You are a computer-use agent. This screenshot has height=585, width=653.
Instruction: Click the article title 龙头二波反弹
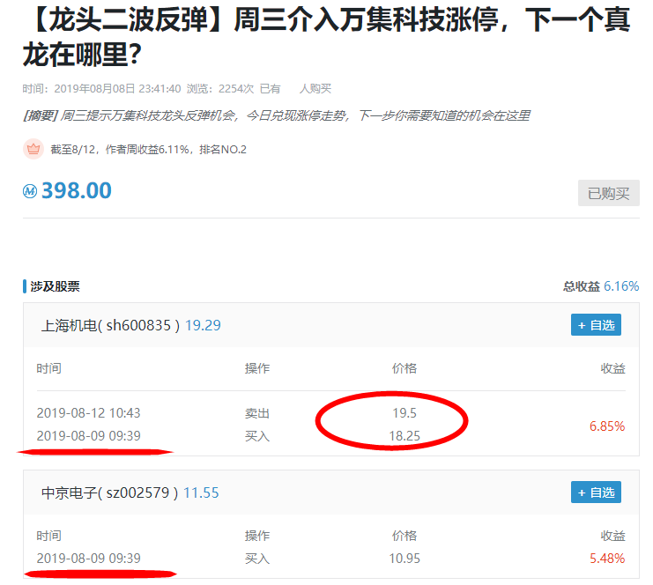click(x=326, y=37)
